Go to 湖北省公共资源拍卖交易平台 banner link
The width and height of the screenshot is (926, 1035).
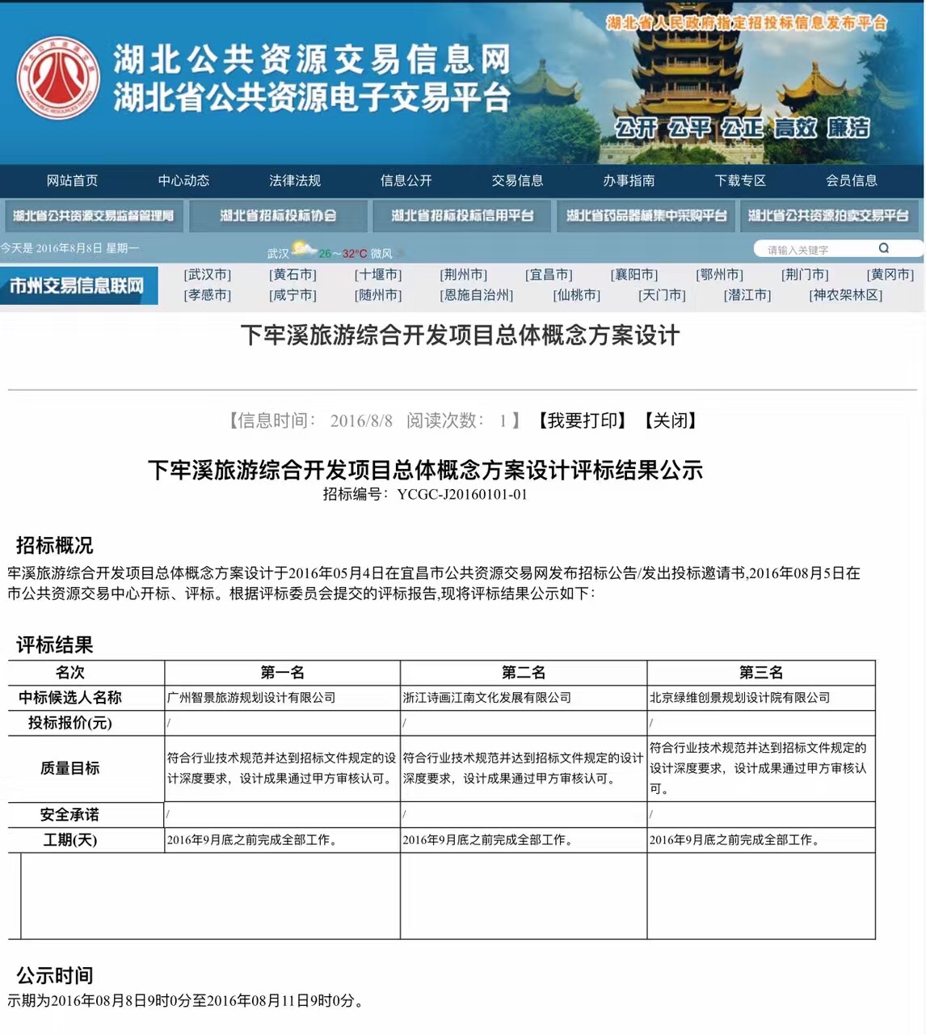pos(828,216)
